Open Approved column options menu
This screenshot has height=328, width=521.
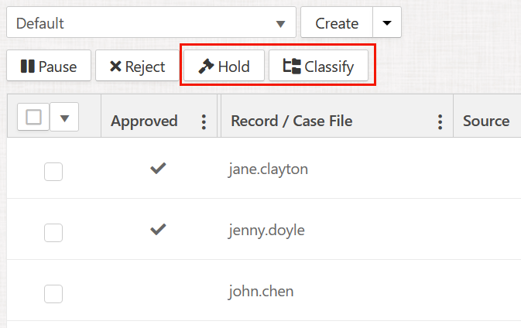click(x=204, y=121)
